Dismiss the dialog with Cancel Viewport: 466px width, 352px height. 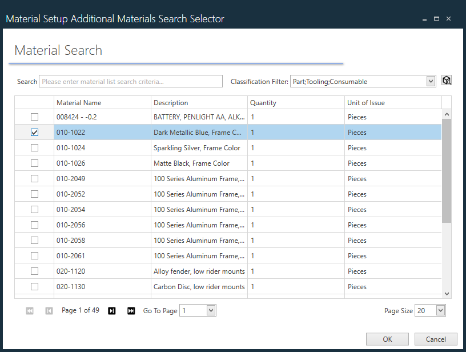pos(436,339)
